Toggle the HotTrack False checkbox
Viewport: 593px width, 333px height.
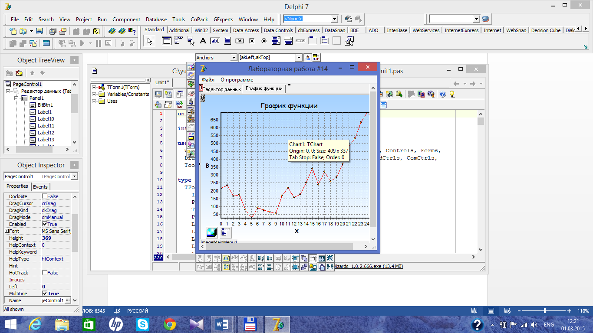pos(45,273)
